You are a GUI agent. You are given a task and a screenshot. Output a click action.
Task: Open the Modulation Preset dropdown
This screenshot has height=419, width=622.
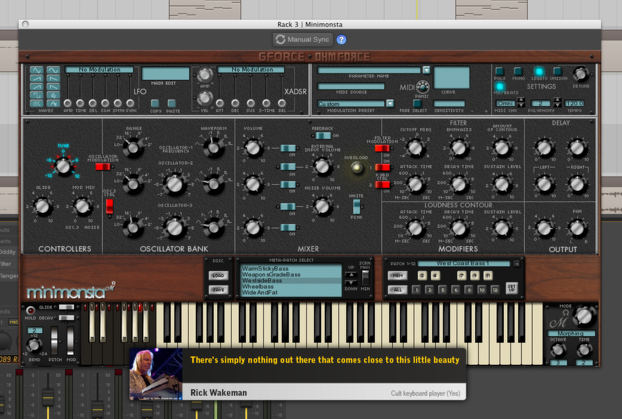pos(391,103)
